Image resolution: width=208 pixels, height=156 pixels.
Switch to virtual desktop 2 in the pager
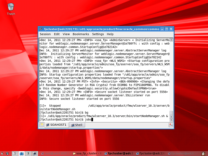point(21,153)
